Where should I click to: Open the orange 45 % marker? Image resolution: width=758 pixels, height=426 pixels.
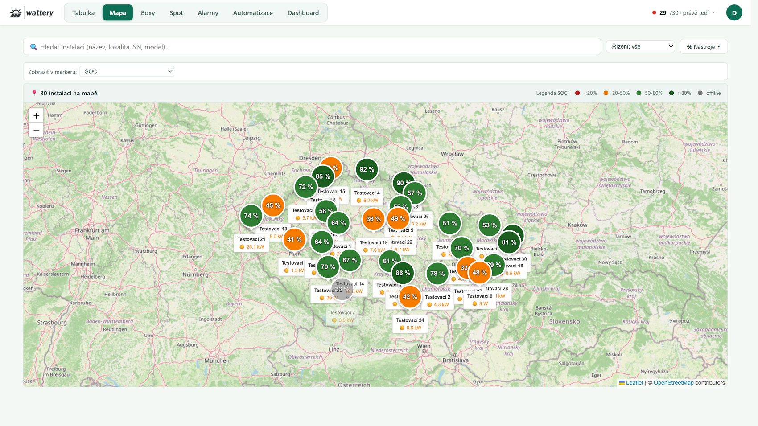click(273, 205)
